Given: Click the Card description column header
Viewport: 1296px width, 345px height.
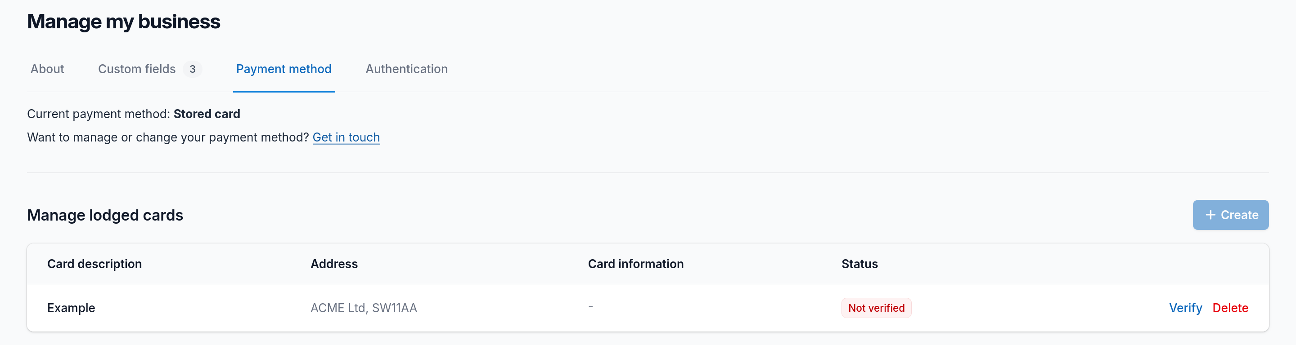Looking at the screenshot, I should [94, 264].
